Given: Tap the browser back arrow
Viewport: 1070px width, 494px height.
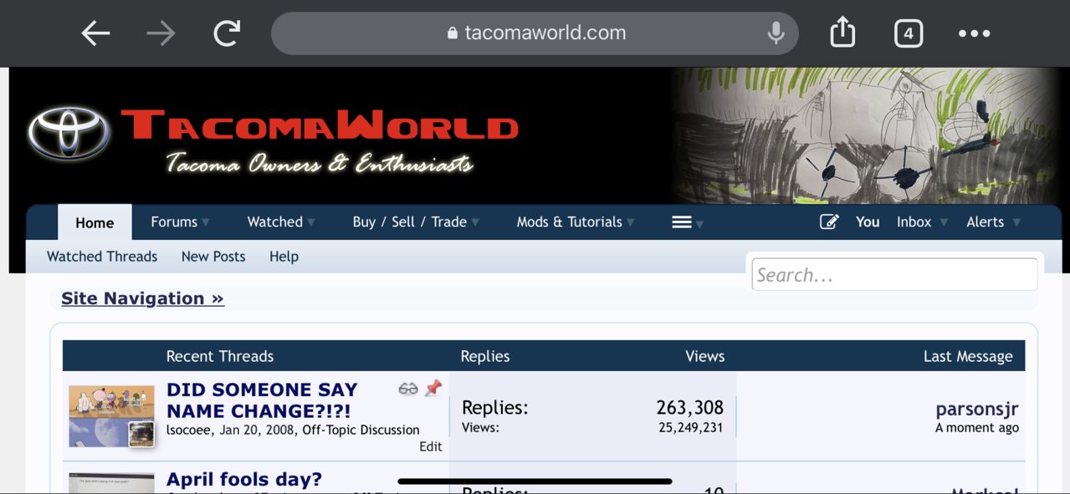Looking at the screenshot, I should pyautogui.click(x=96, y=33).
